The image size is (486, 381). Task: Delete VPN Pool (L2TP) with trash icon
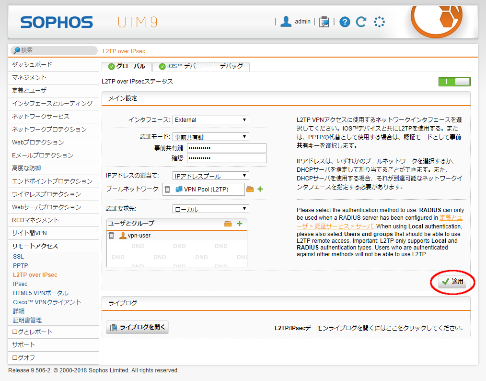[167, 190]
